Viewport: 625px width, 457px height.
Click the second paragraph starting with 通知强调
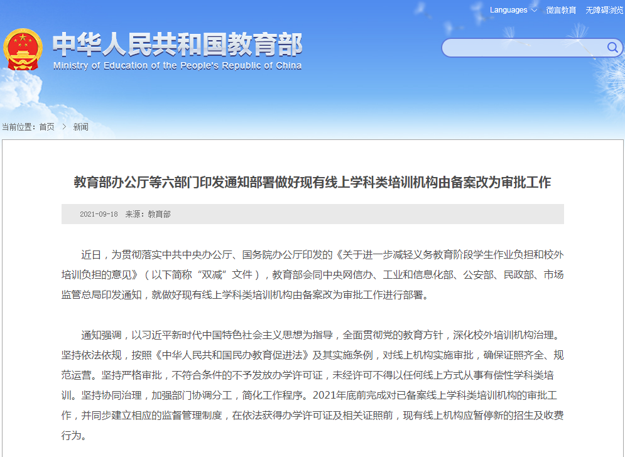point(313,385)
